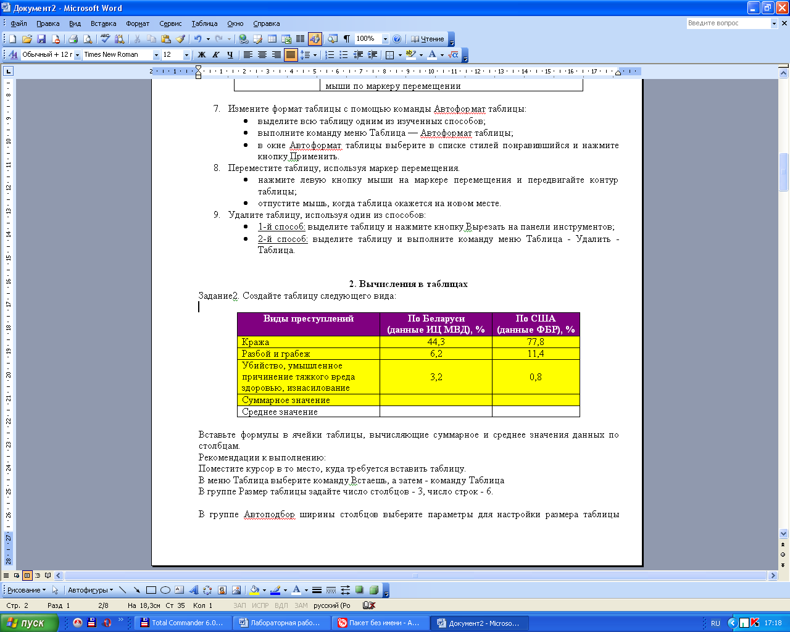Insert a picture from file
Screen dimensions: 790x632
point(236,590)
